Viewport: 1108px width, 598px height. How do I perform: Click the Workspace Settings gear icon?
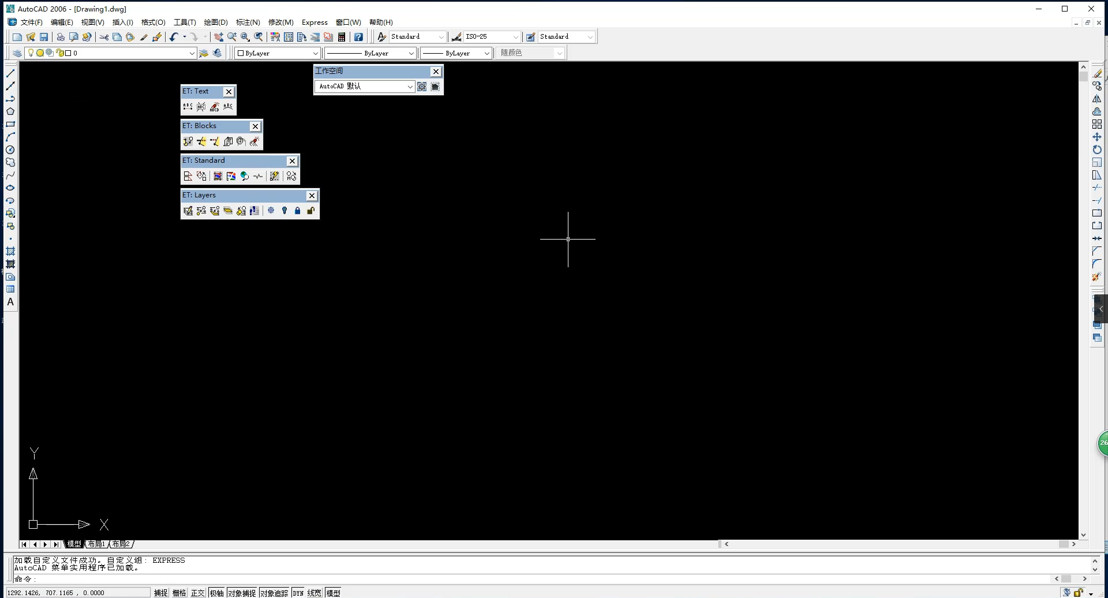pos(422,87)
